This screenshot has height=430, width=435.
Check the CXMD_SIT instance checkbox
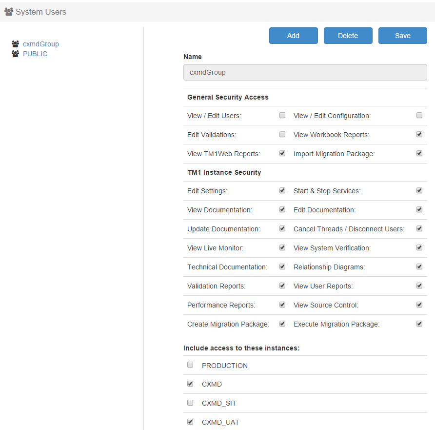pos(190,403)
